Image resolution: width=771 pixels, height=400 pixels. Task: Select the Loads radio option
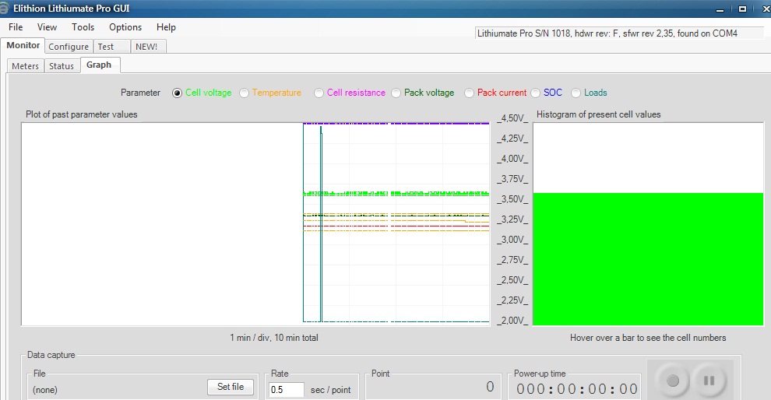[576, 93]
